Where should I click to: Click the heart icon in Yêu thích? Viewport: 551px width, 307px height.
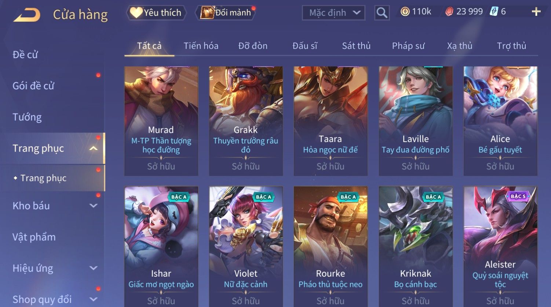136,13
